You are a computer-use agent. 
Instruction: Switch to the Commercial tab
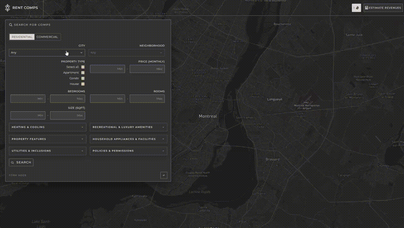tap(47, 37)
